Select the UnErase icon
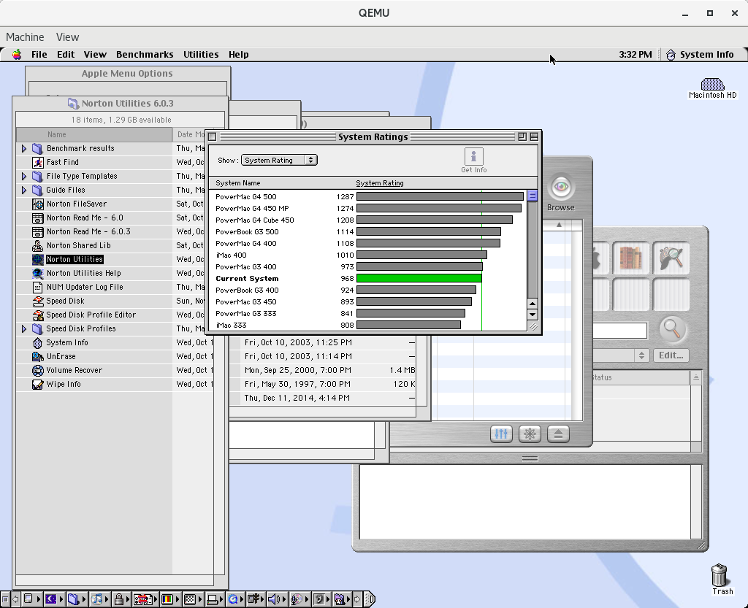This screenshot has width=748, height=608. click(38, 356)
